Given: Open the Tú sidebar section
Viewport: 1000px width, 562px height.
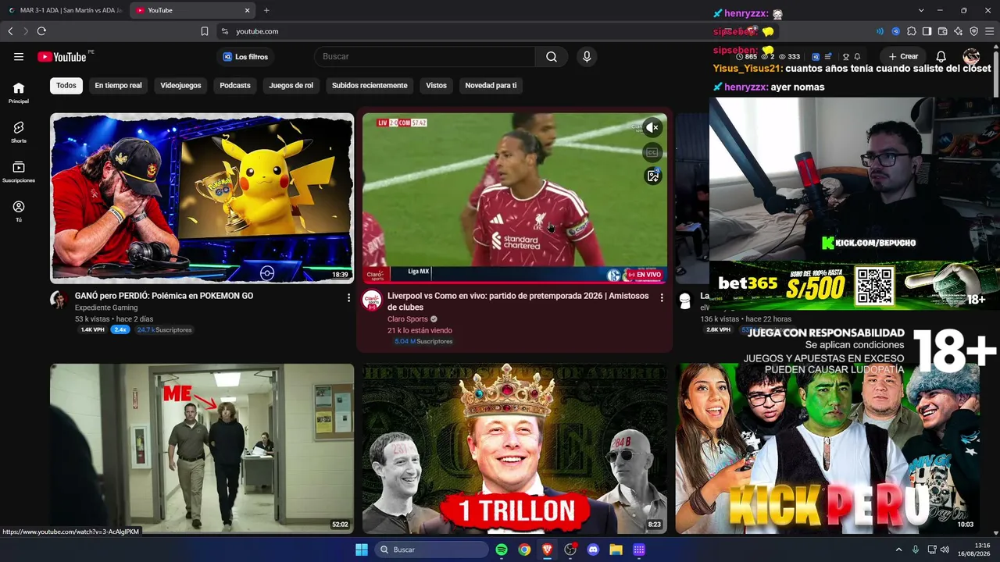Looking at the screenshot, I should click(x=19, y=212).
